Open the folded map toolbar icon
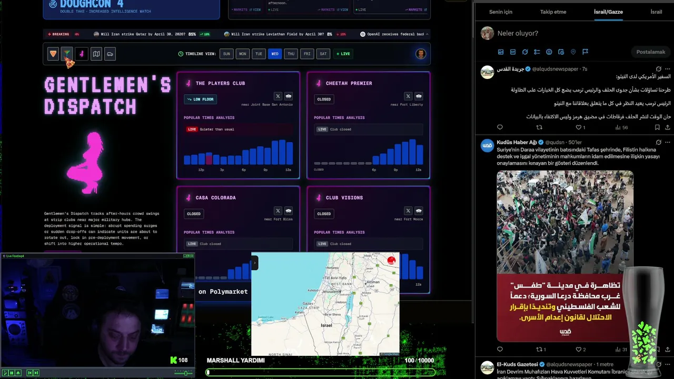674x379 pixels. pyautogui.click(x=96, y=54)
